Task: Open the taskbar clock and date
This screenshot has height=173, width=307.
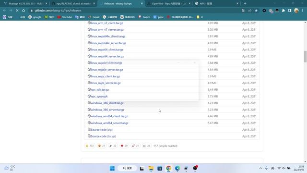Action: (299, 168)
